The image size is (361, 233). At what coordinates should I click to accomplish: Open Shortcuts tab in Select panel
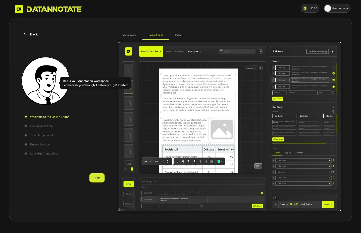coord(299,153)
